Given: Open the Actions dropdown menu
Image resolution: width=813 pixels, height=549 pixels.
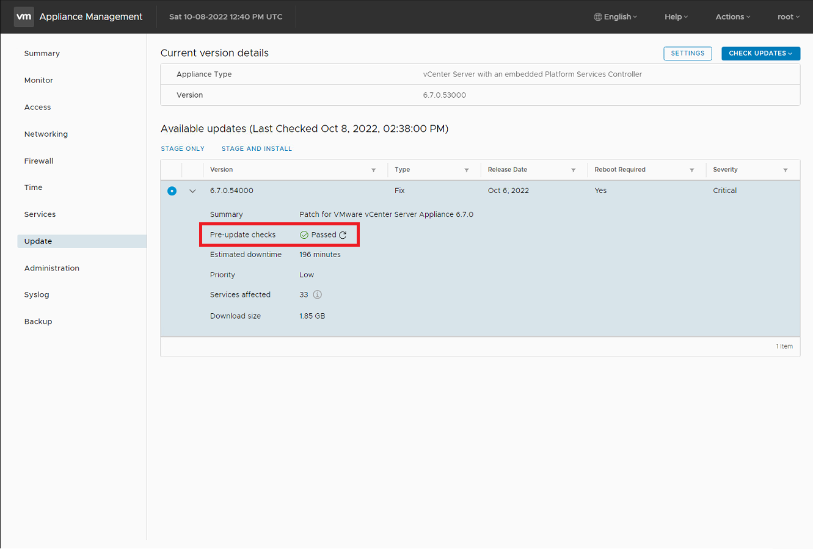Looking at the screenshot, I should pyautogui.click(x=733, y=17).
